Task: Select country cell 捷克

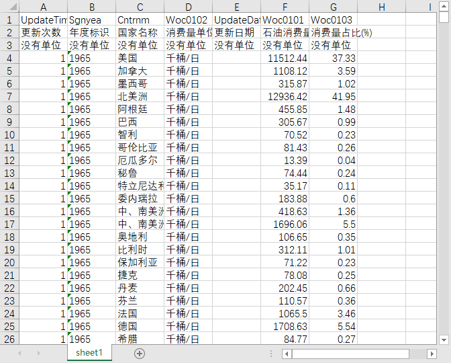Action: 140,275
